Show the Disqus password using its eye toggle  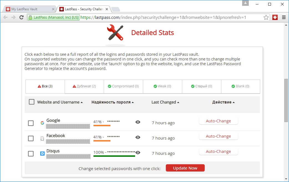[x=138, y=152]
